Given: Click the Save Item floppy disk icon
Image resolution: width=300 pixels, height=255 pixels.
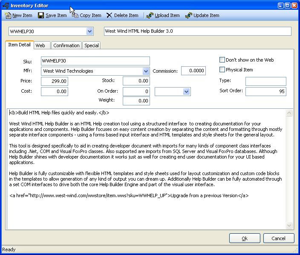Looking at the screenshot, I should [41, 15].
